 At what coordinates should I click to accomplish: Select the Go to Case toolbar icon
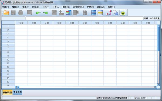pyautogui.click(x=54, y=13)
